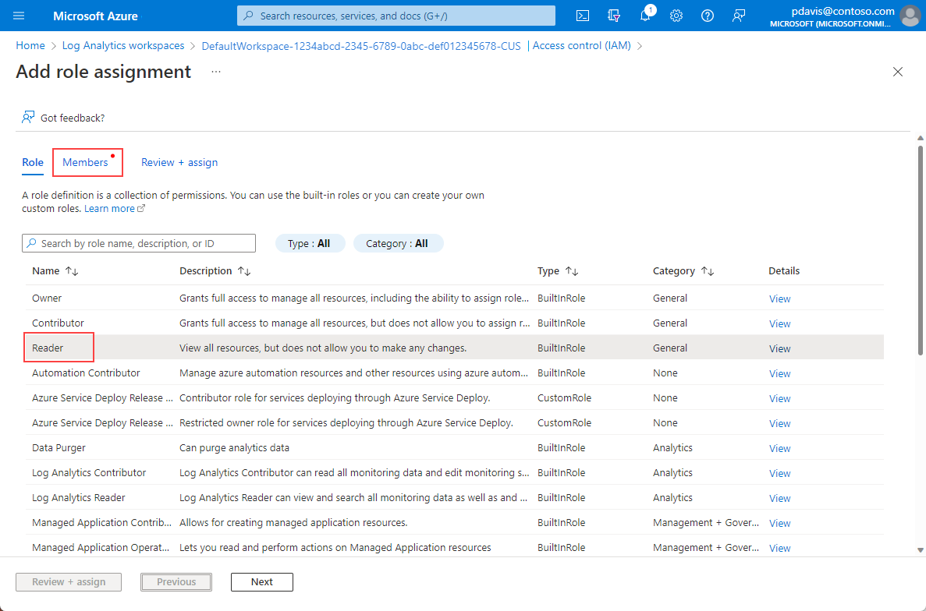The width and height of the screenshot is (926, 611).
Task: View details for Owner role
Action: [x=779, y=298]
